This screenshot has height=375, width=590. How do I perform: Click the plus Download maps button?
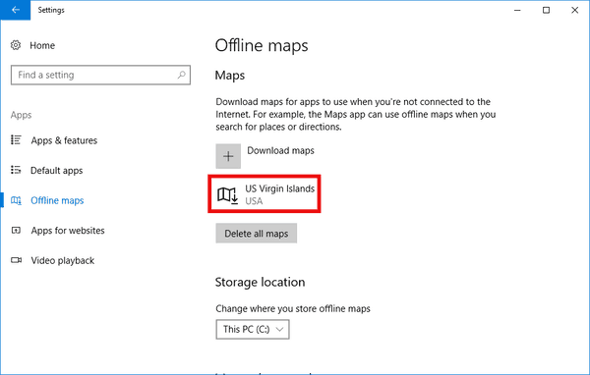click(228, 156)
